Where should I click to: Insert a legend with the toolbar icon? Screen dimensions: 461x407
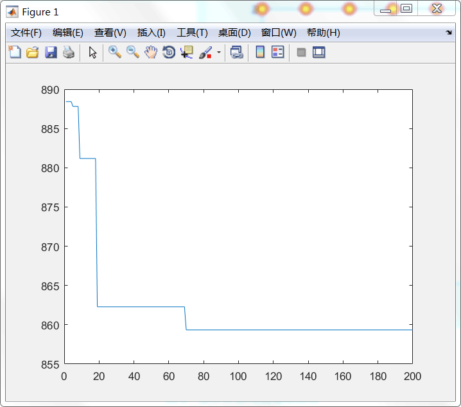(x=277, y=53)
